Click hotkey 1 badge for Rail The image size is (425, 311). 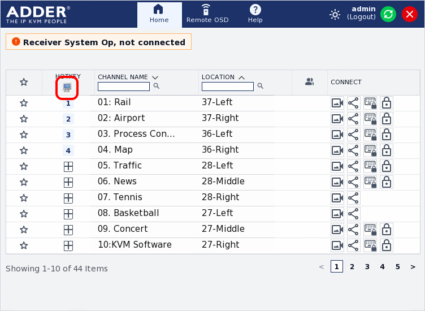68,103
